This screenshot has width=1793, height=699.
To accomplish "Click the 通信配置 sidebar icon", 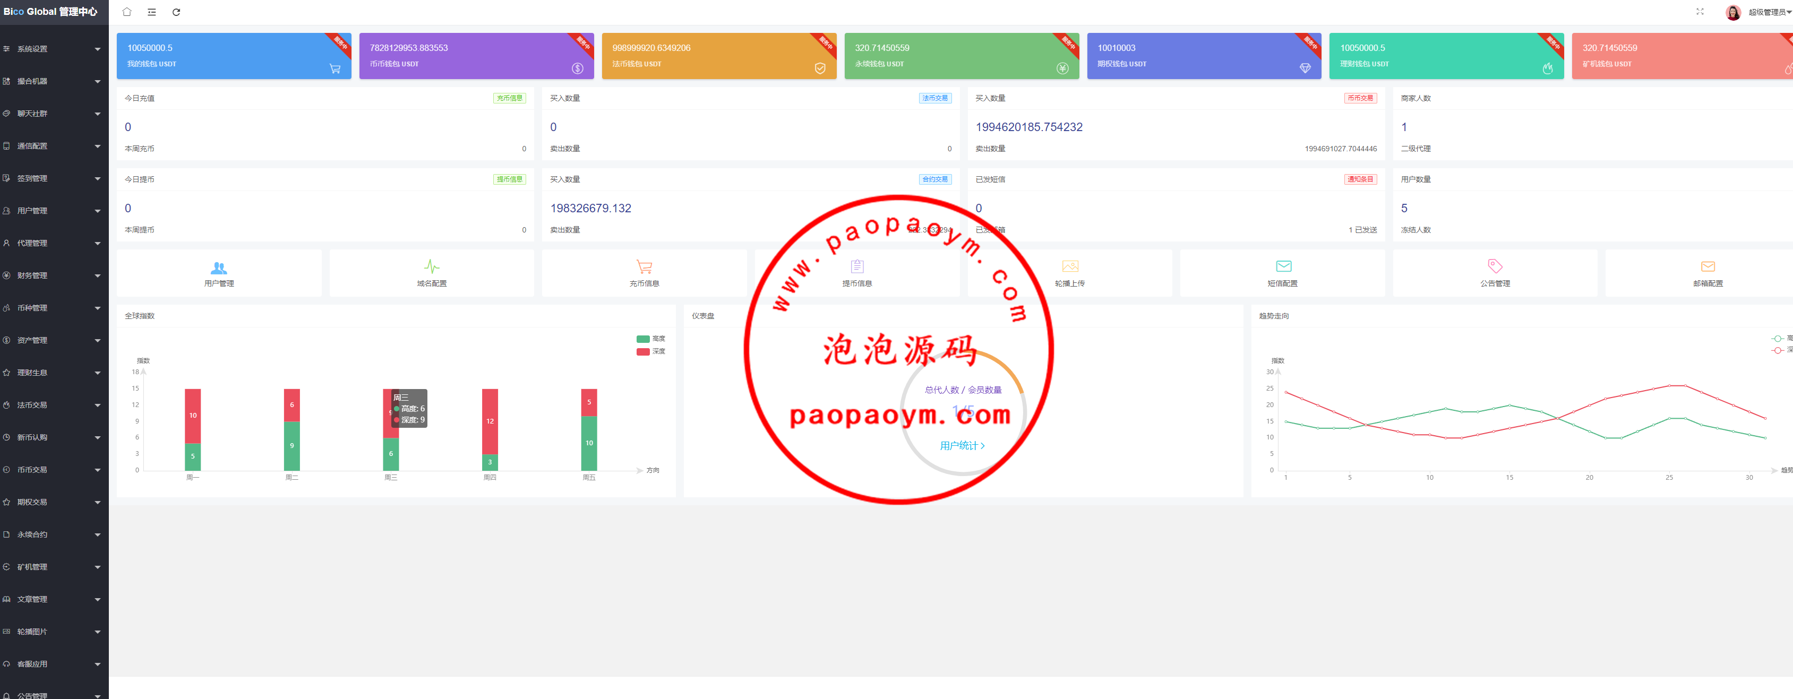I will [x=6, y=146].
